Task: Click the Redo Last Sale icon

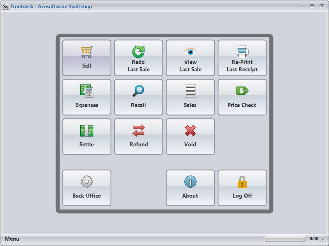Action: (139, 50)
